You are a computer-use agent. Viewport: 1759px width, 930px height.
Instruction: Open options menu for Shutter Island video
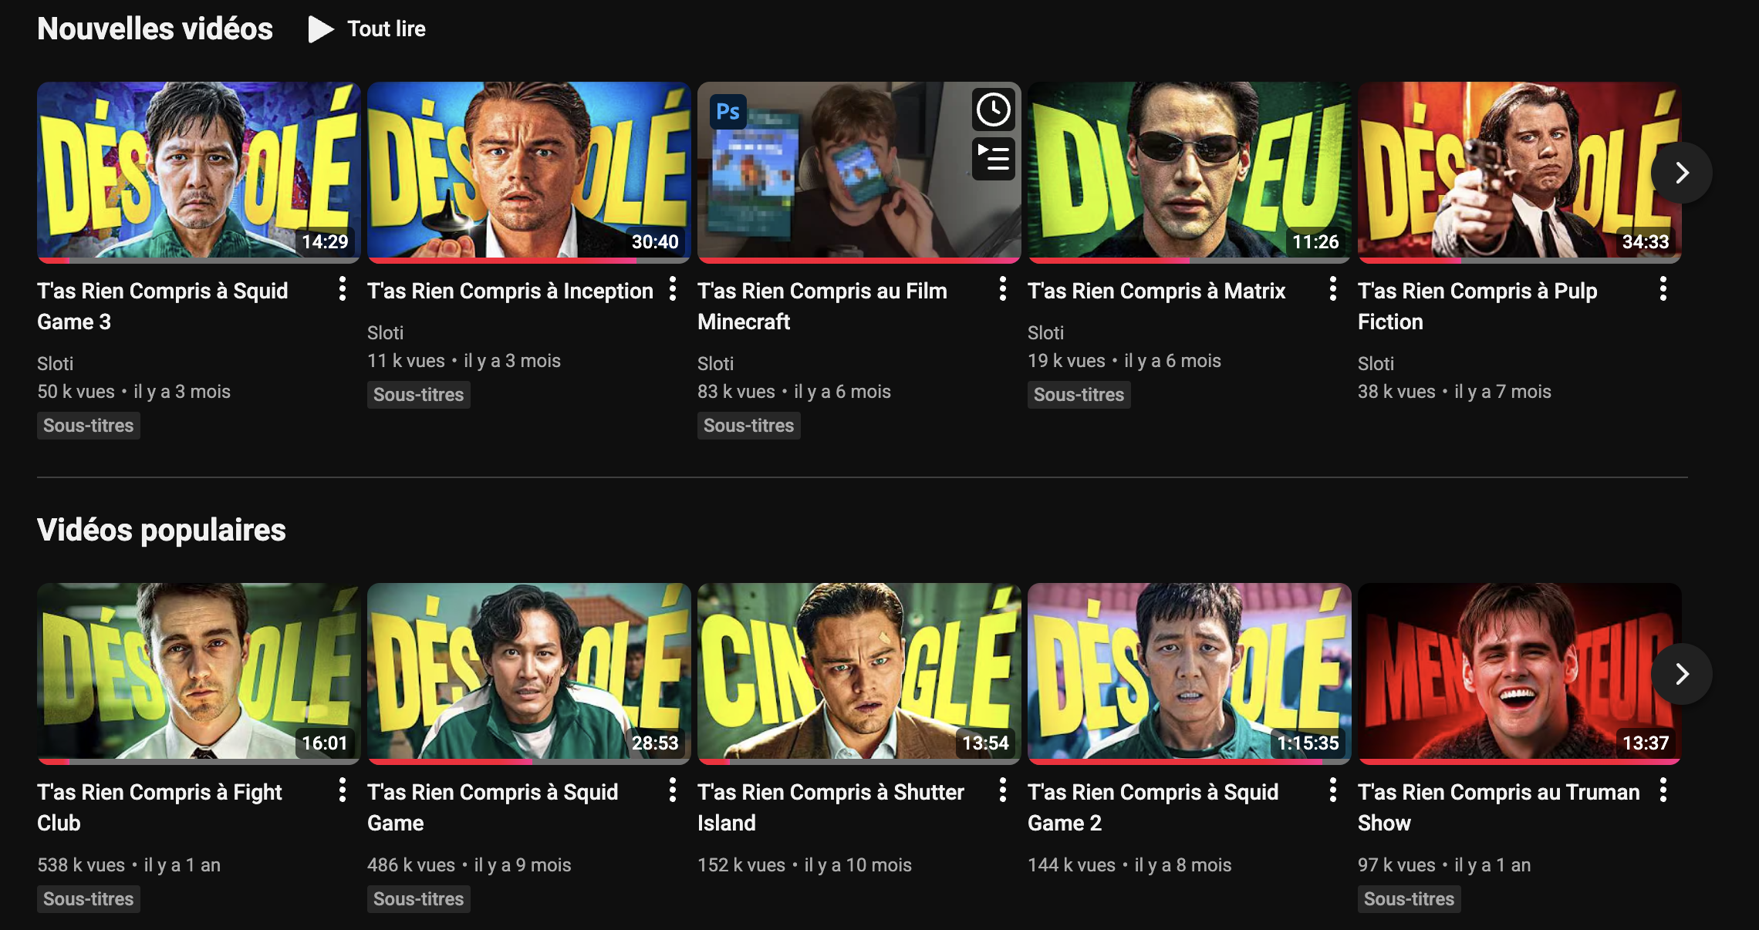[x=1003, y=790]
